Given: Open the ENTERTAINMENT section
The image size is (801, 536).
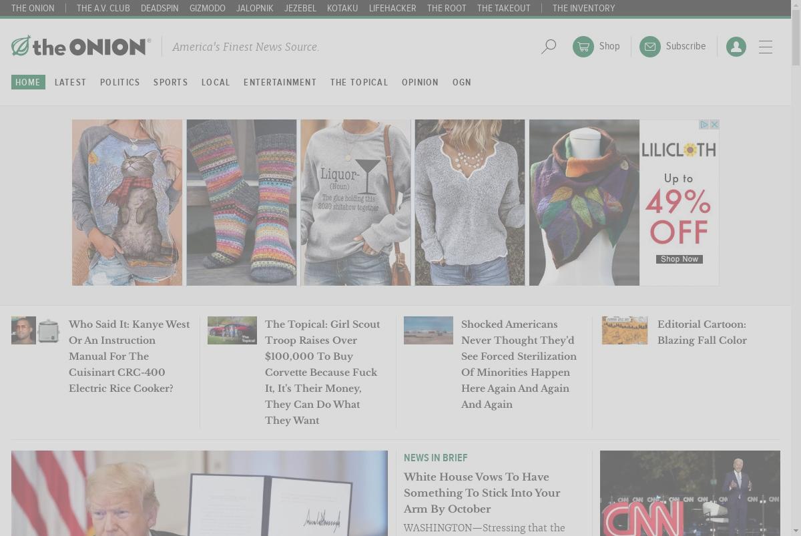Looking at the screenshot, I should click(280, 82).
